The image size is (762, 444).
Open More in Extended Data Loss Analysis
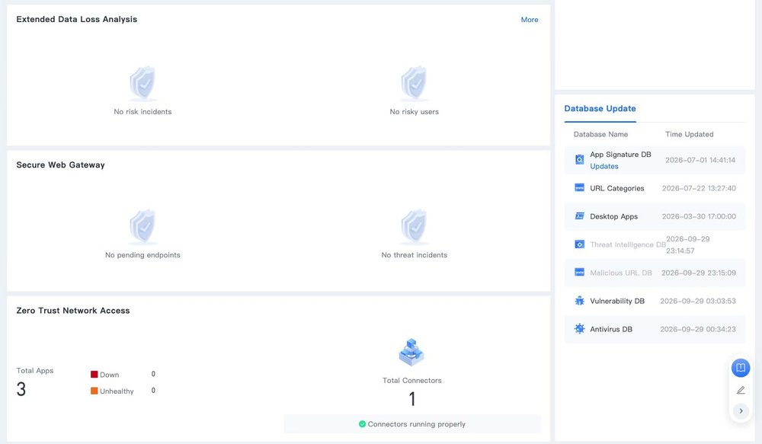pos(530,20)
